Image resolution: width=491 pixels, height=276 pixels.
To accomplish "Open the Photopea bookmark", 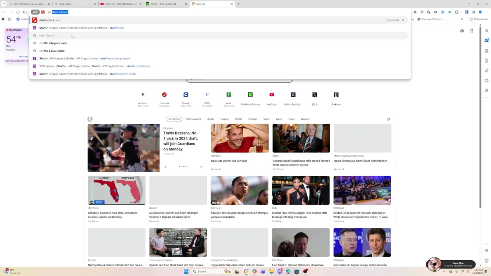I will point(430,19).
